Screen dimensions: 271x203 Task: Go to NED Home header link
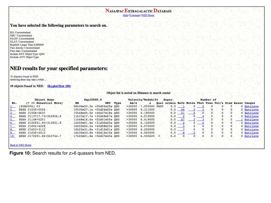[148, 15]
